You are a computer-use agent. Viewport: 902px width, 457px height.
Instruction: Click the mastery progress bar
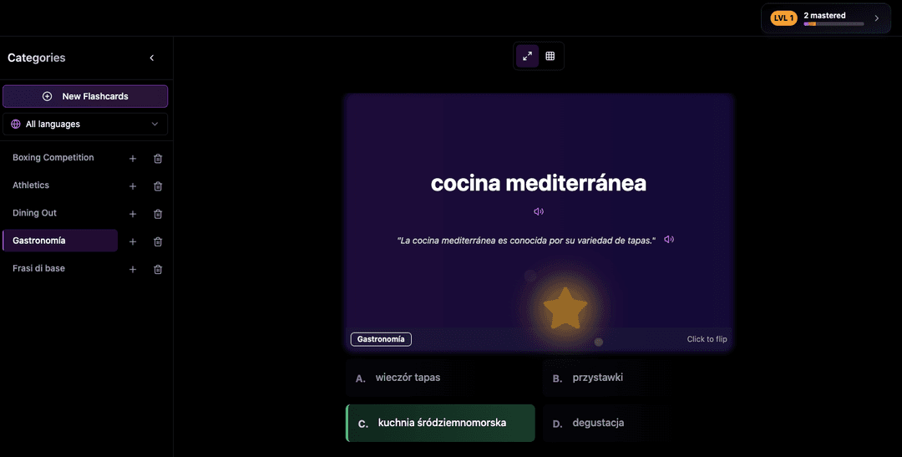pos(834,24)
